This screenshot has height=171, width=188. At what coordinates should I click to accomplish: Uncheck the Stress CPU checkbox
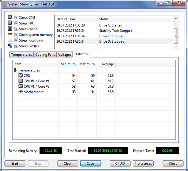16,18
